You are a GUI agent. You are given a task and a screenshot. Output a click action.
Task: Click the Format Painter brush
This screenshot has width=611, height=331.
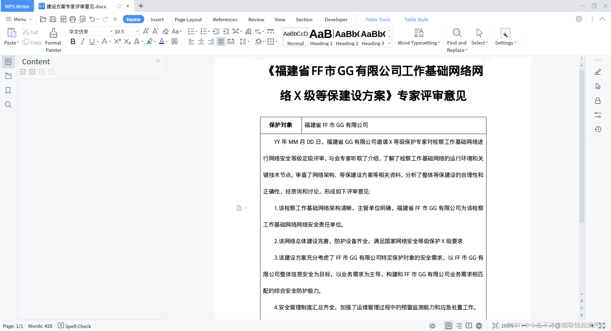click(53, 32)
